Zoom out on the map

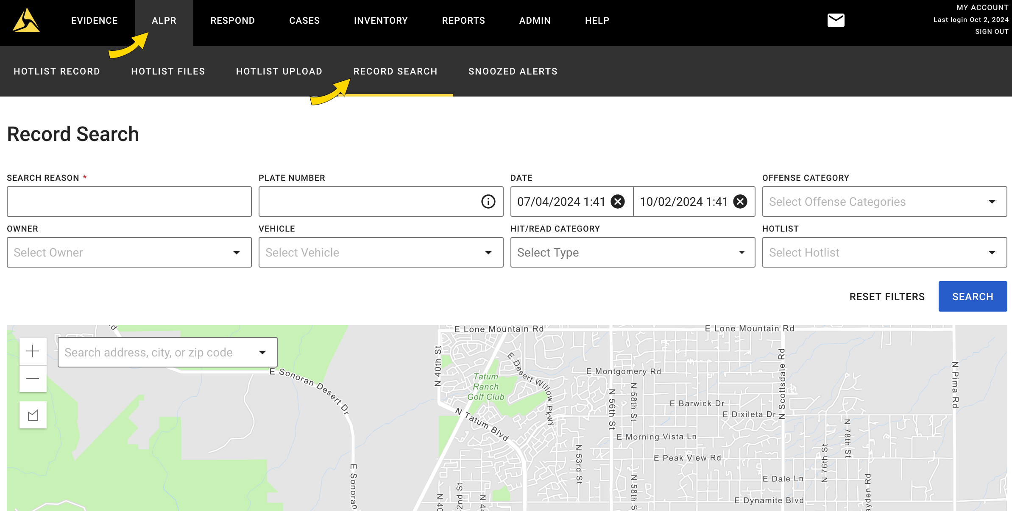(x=33, y=378)
